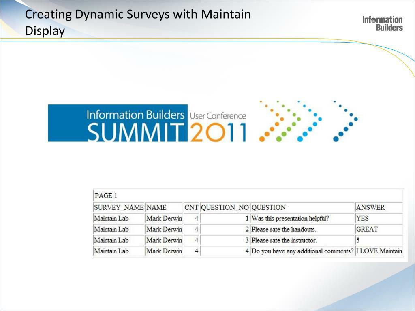Click CNT value '4' in the instructor row
This screenshot has width=415, height=311.
[x=191, y=240]
